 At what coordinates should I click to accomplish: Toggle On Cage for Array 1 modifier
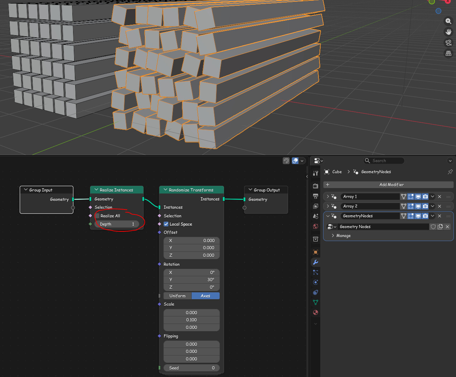(404, 197)
